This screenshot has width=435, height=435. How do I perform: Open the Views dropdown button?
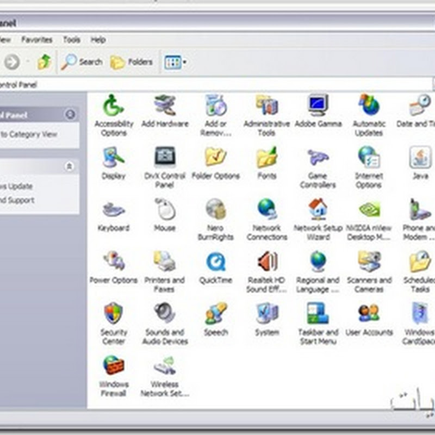coord(175,62)
